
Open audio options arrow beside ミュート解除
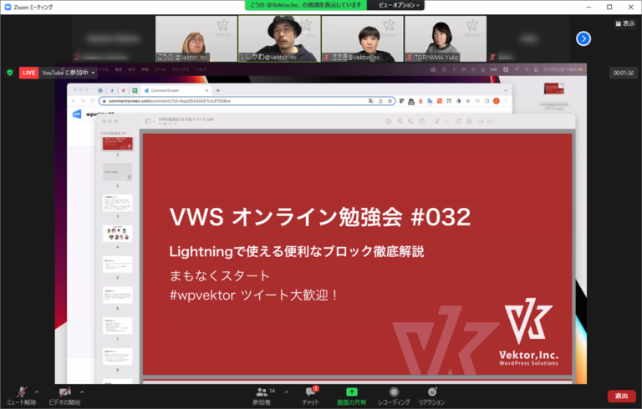click(x=37, y=391)
